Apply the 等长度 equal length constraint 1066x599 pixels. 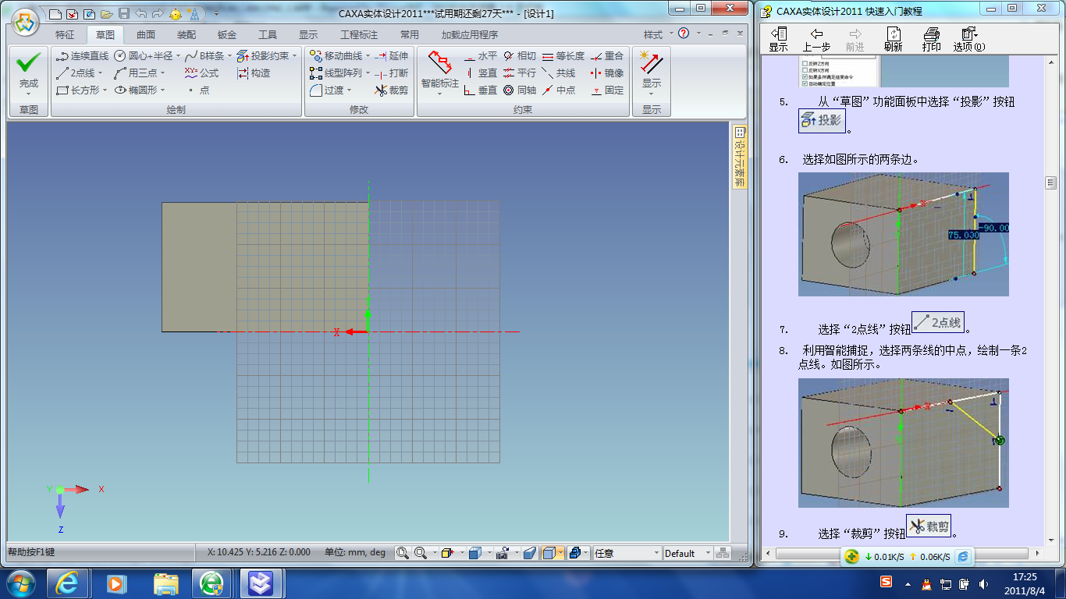(x=563, y=56)
